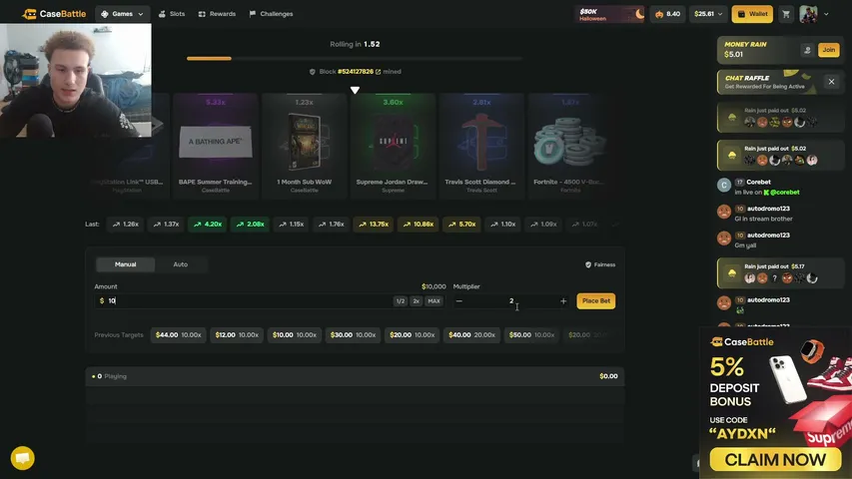Open Corebet's chat avatar
Viewport: 852px width, 479px height.
click(x=724, y=186)
